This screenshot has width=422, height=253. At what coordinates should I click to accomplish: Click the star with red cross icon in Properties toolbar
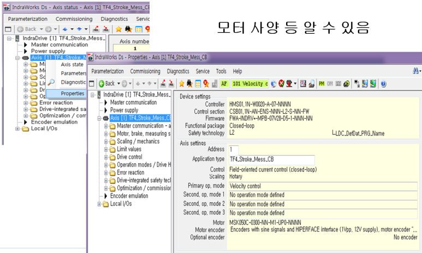[x=206, y=84]
